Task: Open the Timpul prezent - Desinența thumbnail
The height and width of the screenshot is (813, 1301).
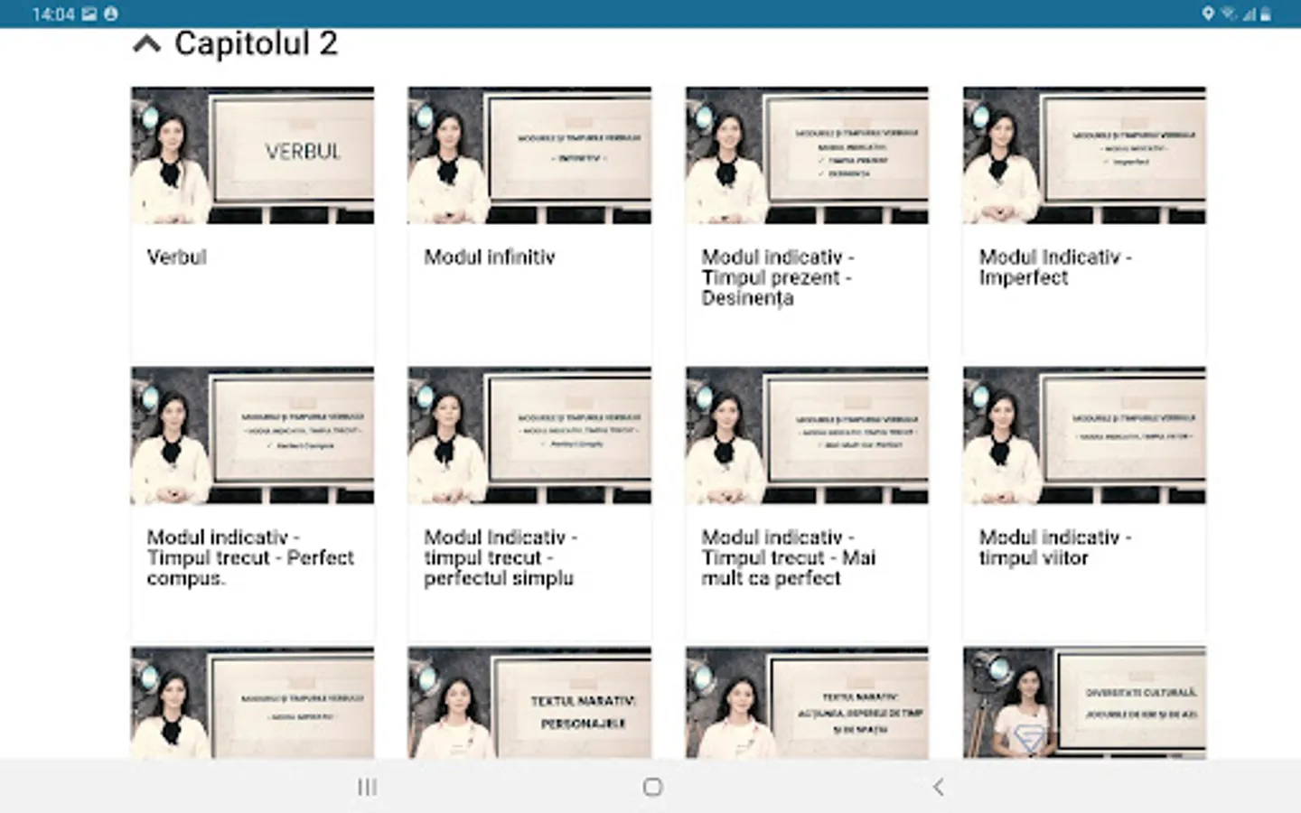Action: [807, 155]
